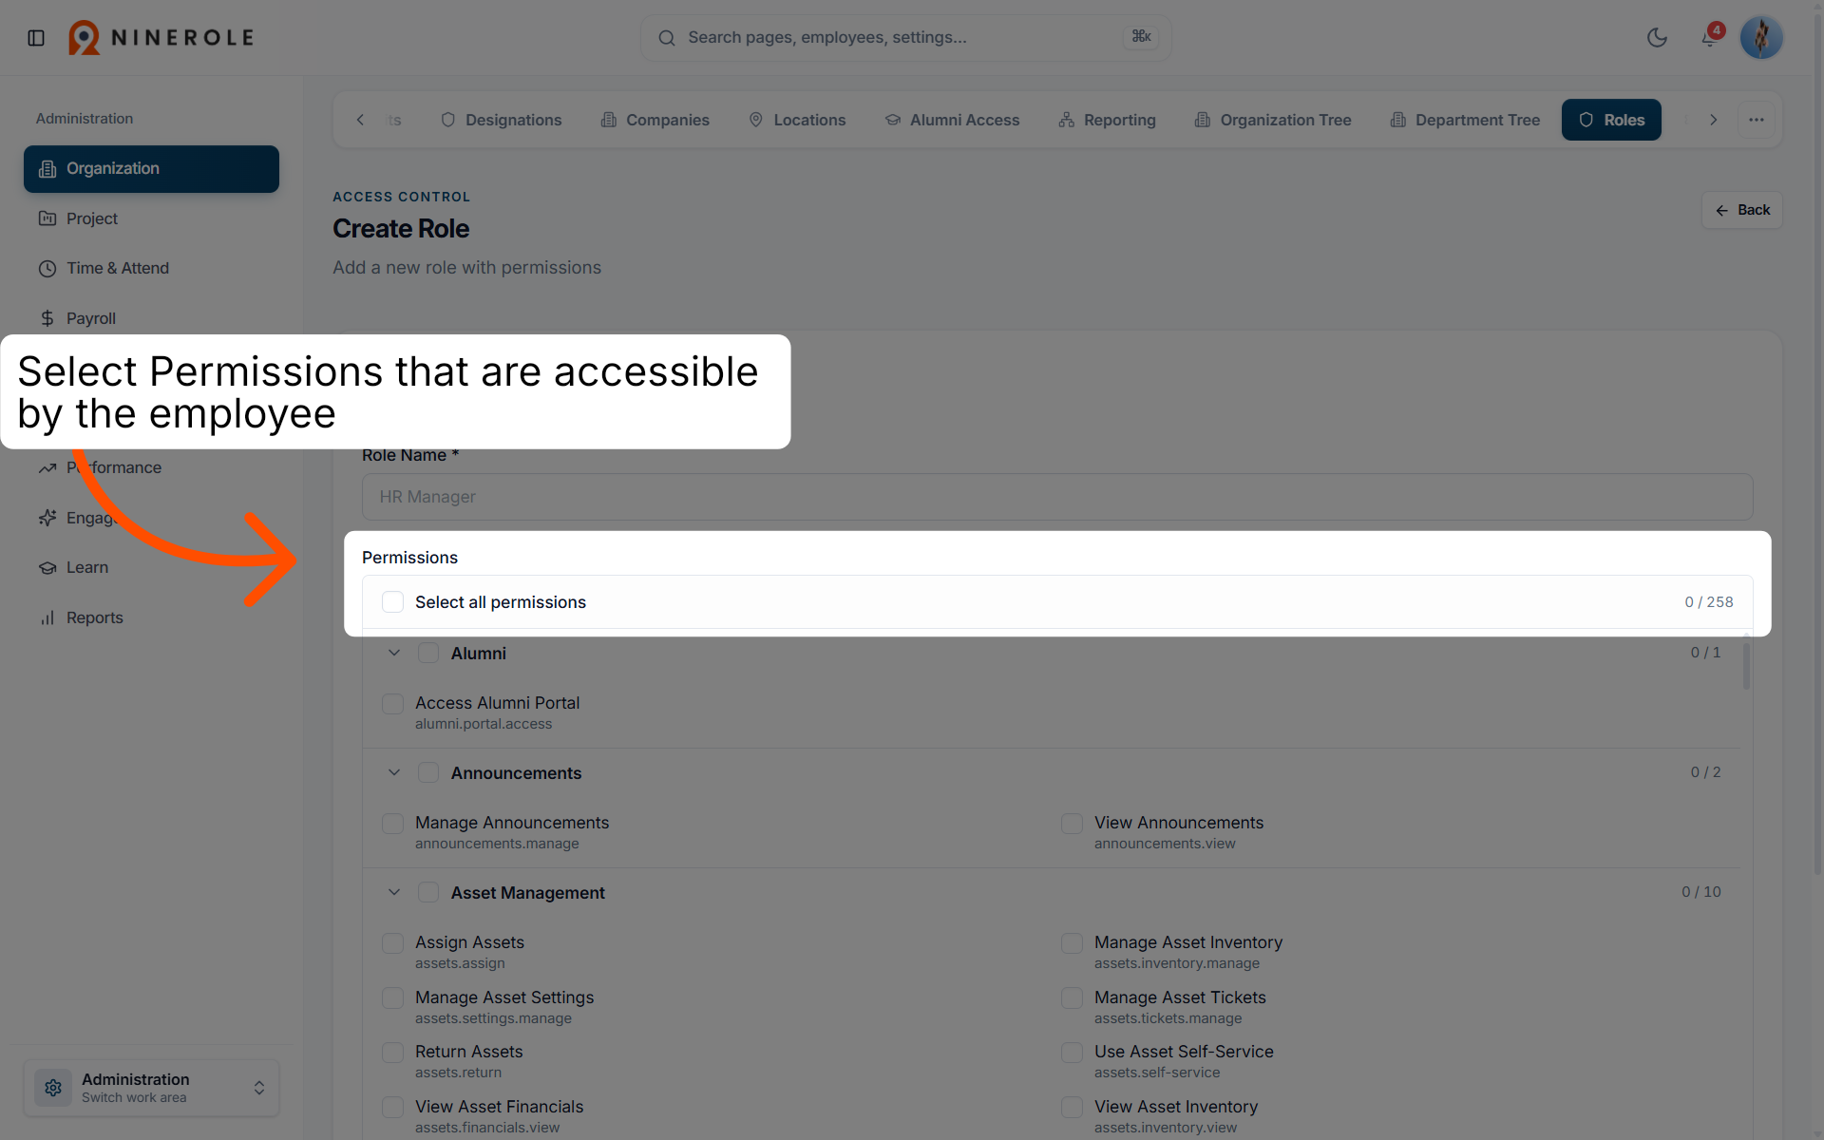
Task: Switch to Organization Tree tab
Action: point(1272,120)
